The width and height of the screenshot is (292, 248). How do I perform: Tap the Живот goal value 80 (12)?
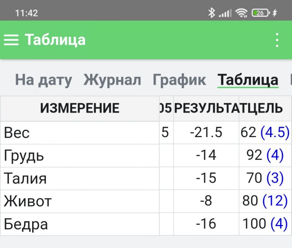tap(264, 201)
